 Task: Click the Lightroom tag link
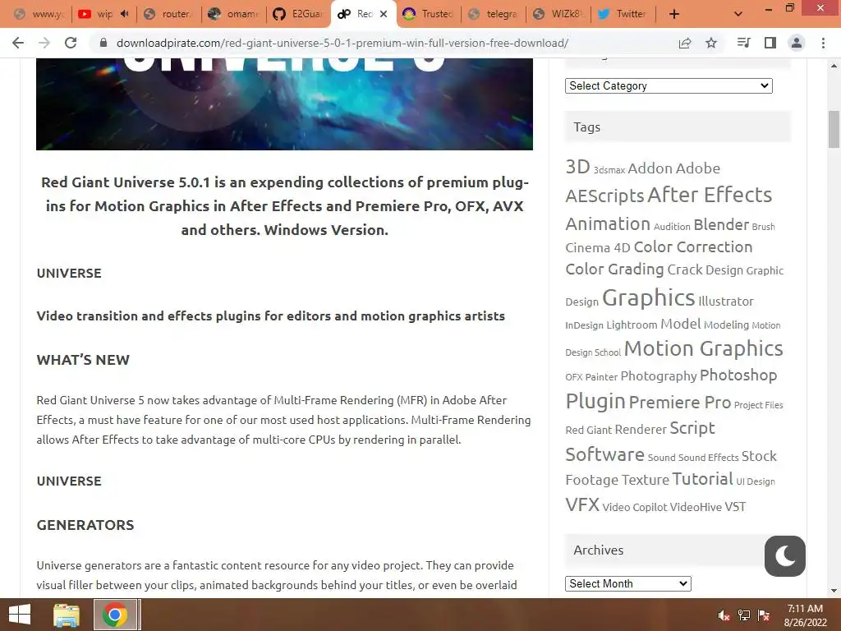tap(632, 325)
